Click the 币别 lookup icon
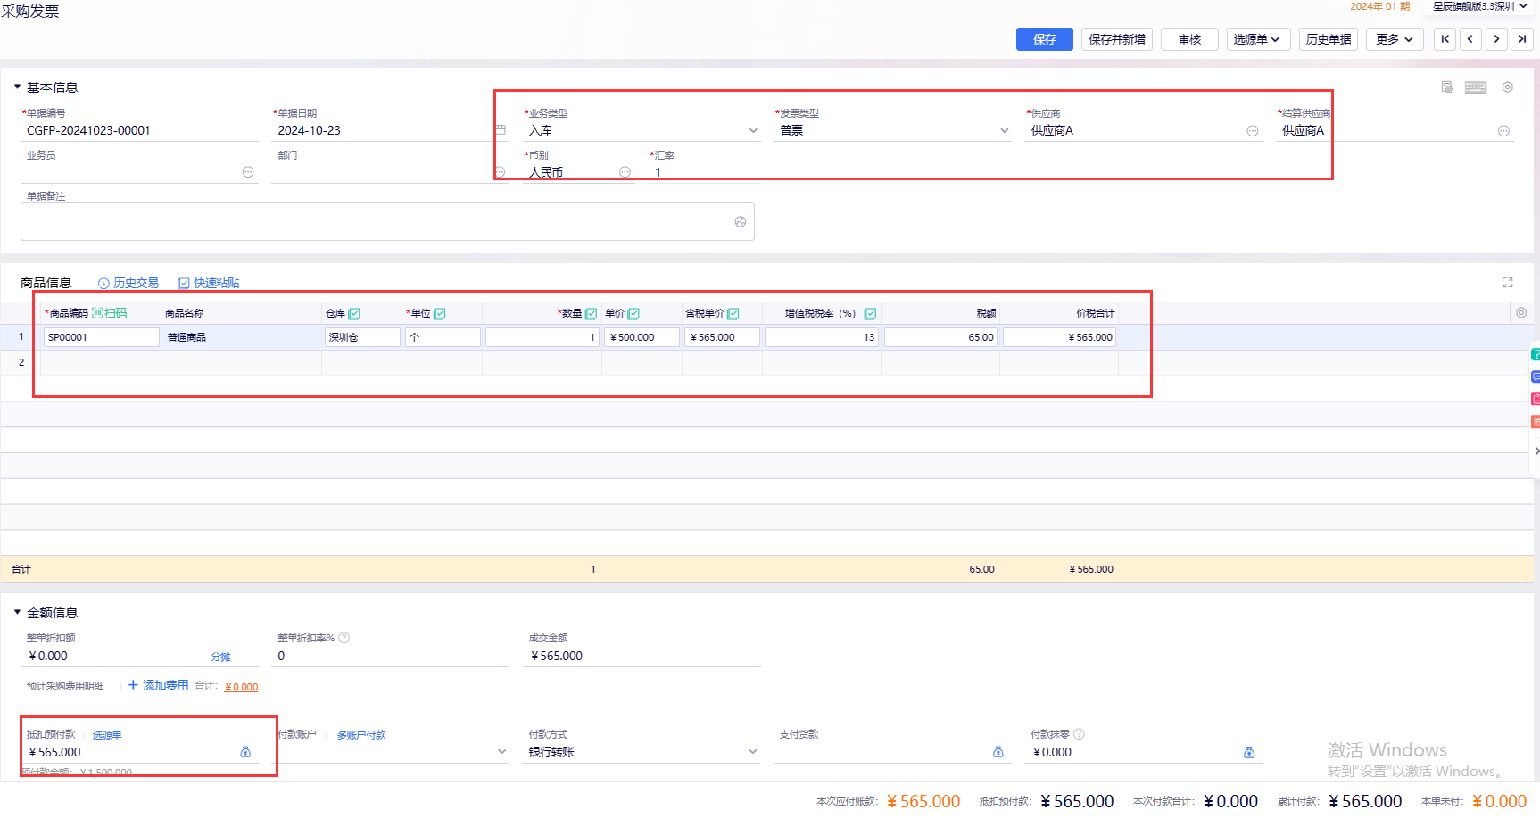The image size is (1540, 818). [x=625, y=172]
